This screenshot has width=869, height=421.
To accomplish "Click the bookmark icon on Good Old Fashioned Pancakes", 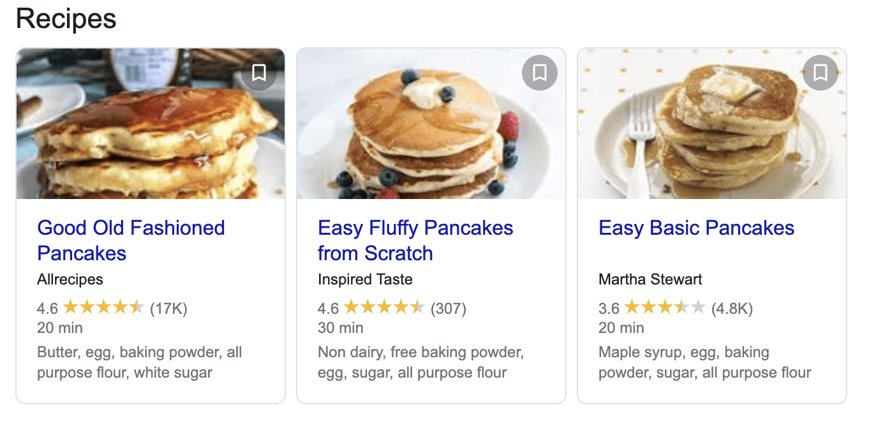I will pyautogui.click(x=259, y=73).
